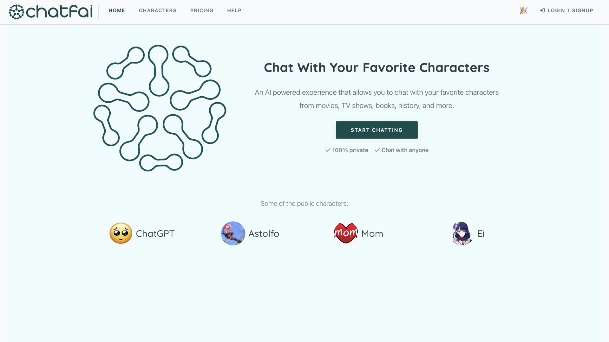Open ChatGPT's pleading face emoji avatar
This screenshot has width=609, height=342.
click(121, 233)
